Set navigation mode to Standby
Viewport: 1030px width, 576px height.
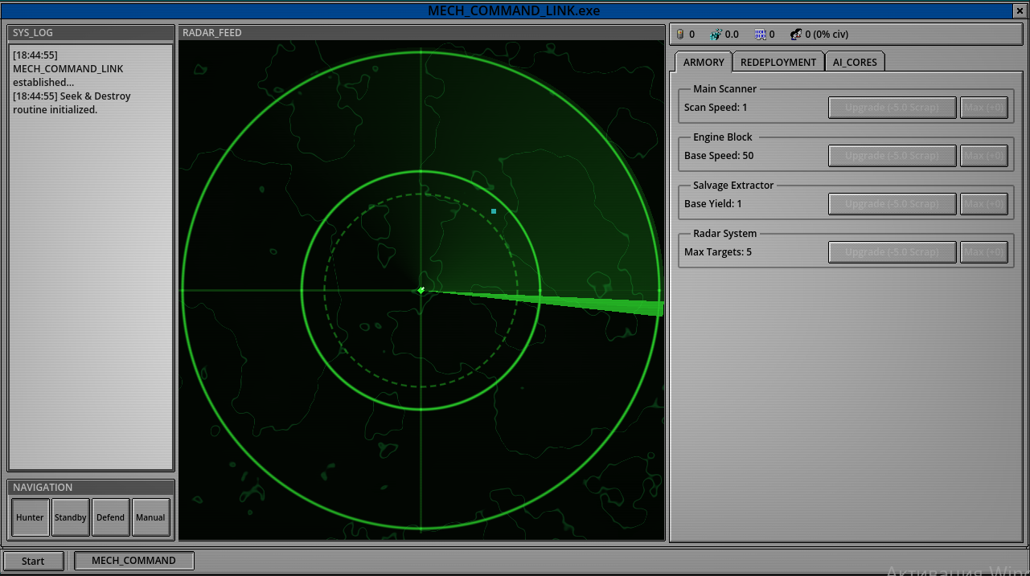[71, 517]
